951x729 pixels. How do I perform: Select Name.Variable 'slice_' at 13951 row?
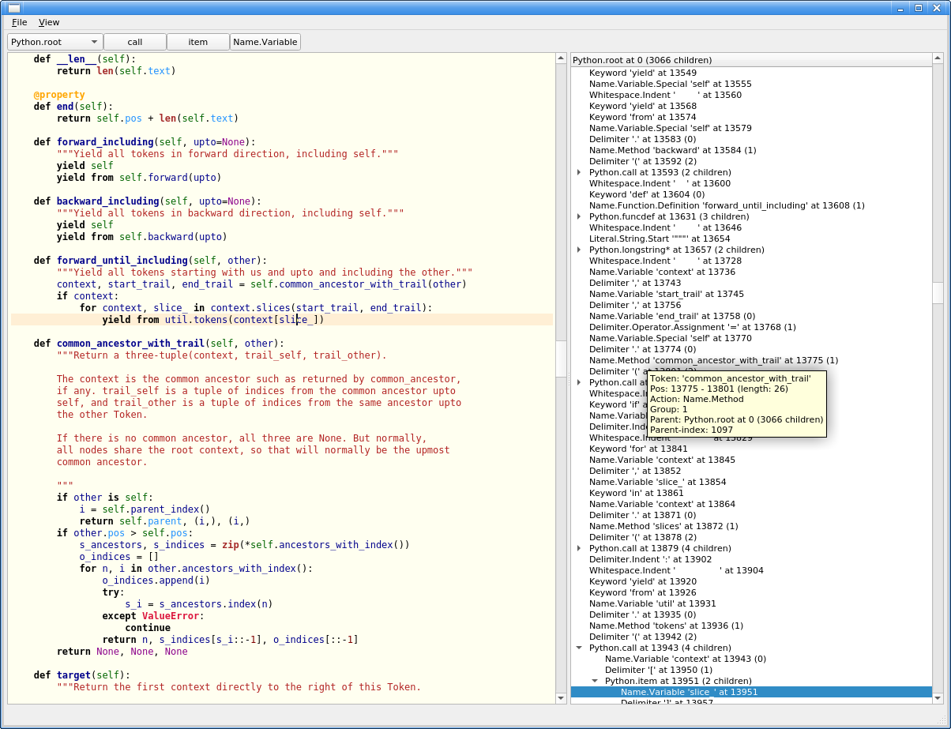coord(751,692)
